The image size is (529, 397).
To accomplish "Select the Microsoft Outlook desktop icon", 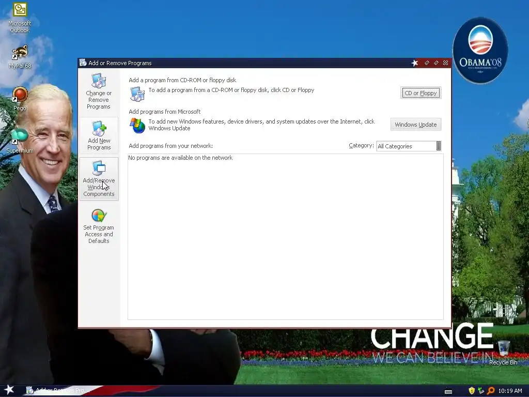I will pyautogui.click(x=20, y=18).
